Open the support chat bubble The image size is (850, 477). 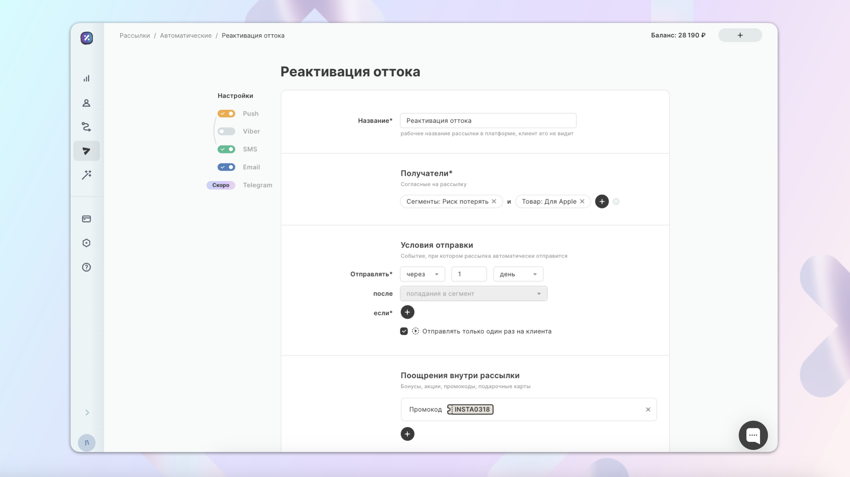click(x=753, y=435)
